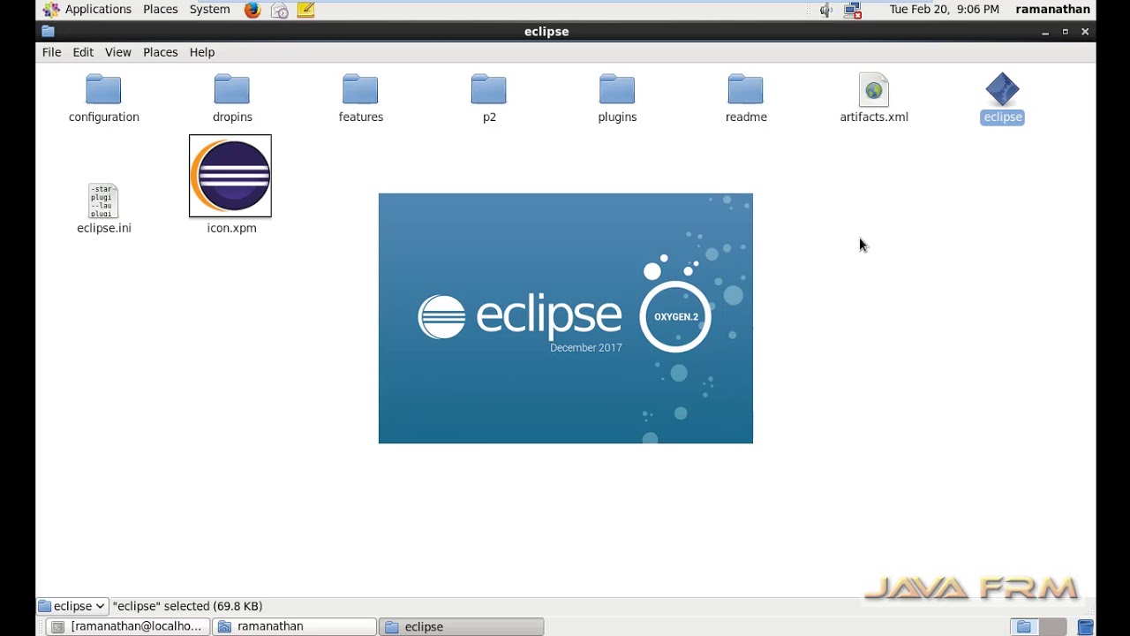1130x636 pixels.
Task: Click the eclipse executable icon
Action: 1002,89
